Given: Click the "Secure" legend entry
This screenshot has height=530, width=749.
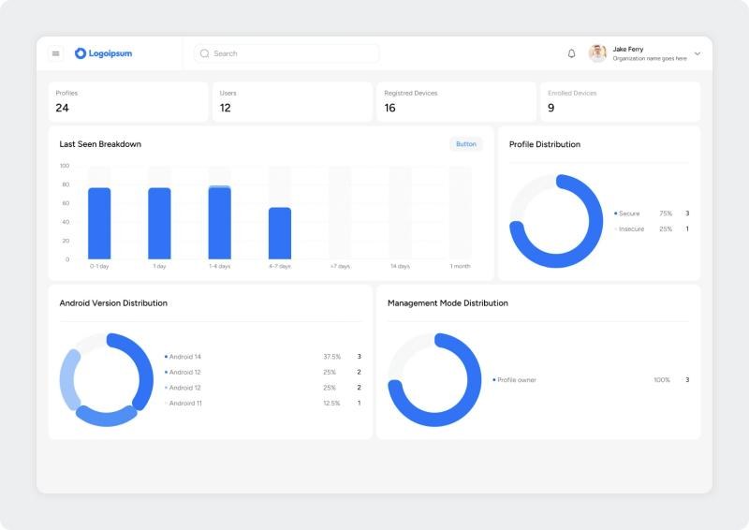Looking at the screenshot, I should point(626,213).
